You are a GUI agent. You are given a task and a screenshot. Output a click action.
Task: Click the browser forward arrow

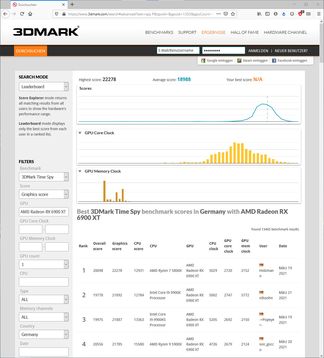14,14
